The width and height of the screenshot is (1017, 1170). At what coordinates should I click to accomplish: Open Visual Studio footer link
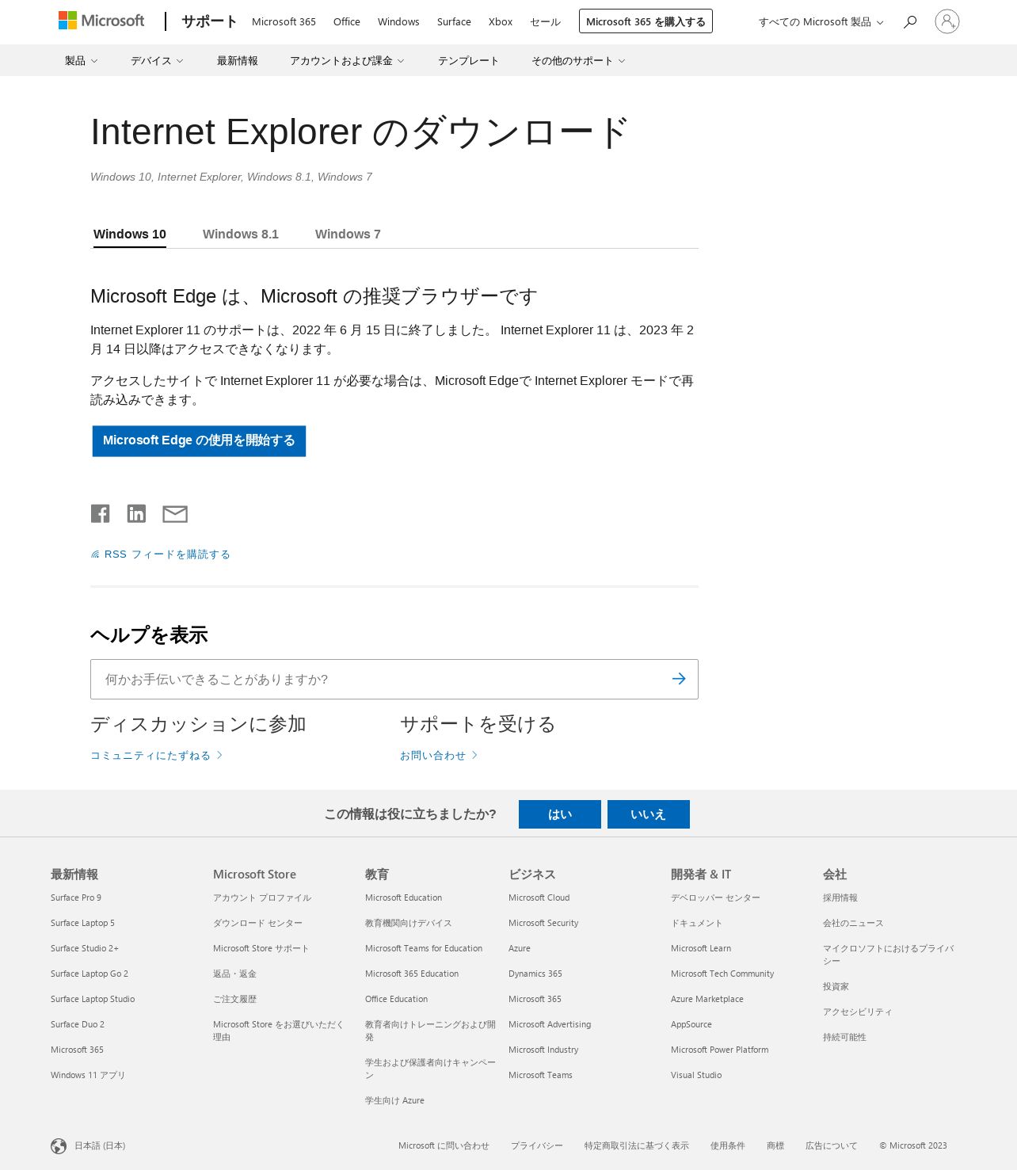696,1075
